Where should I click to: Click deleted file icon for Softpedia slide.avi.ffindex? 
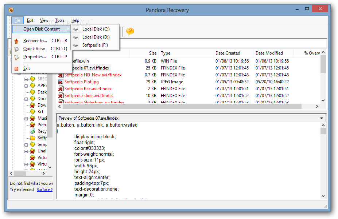(61, 96)
